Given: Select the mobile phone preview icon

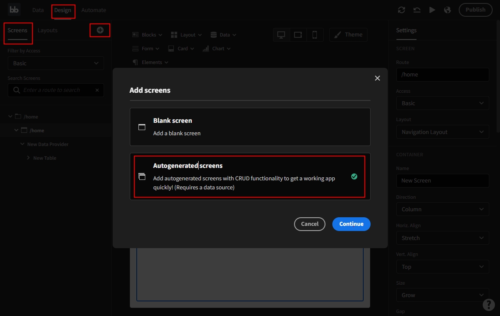Looking at the screenshot, I should (315, 35).
